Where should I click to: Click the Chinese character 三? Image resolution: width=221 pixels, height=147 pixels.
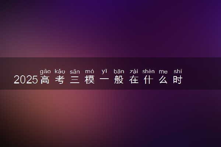coord(75,80)
